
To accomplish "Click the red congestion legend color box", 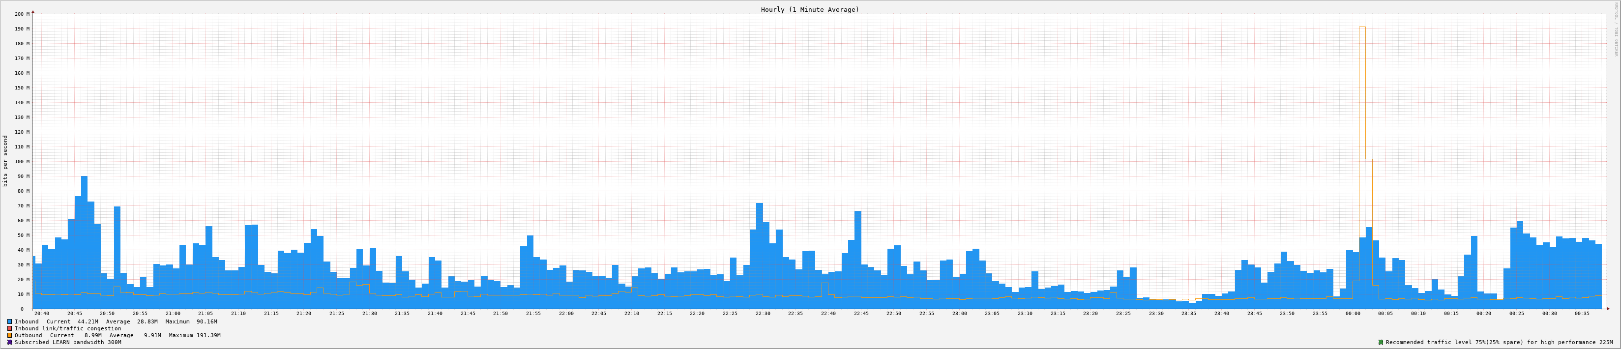I will coord(9,328).
